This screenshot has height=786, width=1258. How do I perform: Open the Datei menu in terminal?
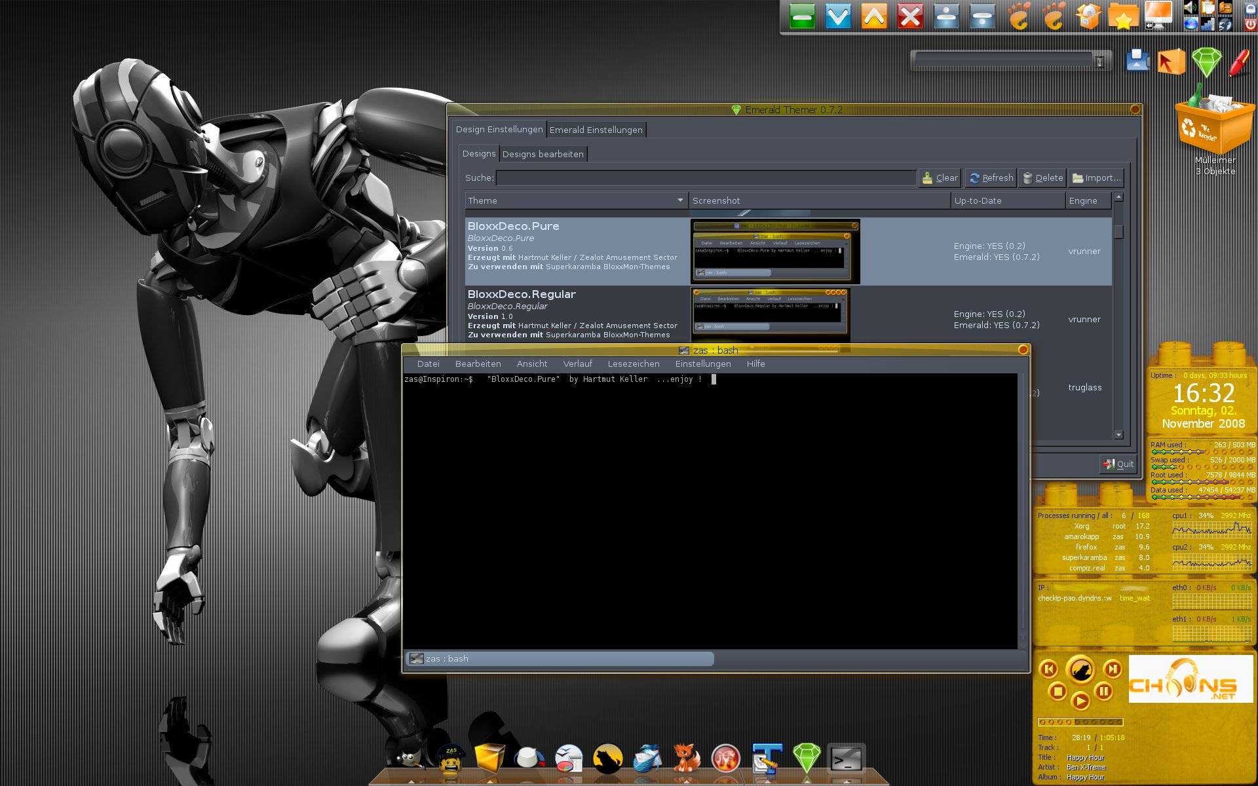428,364
